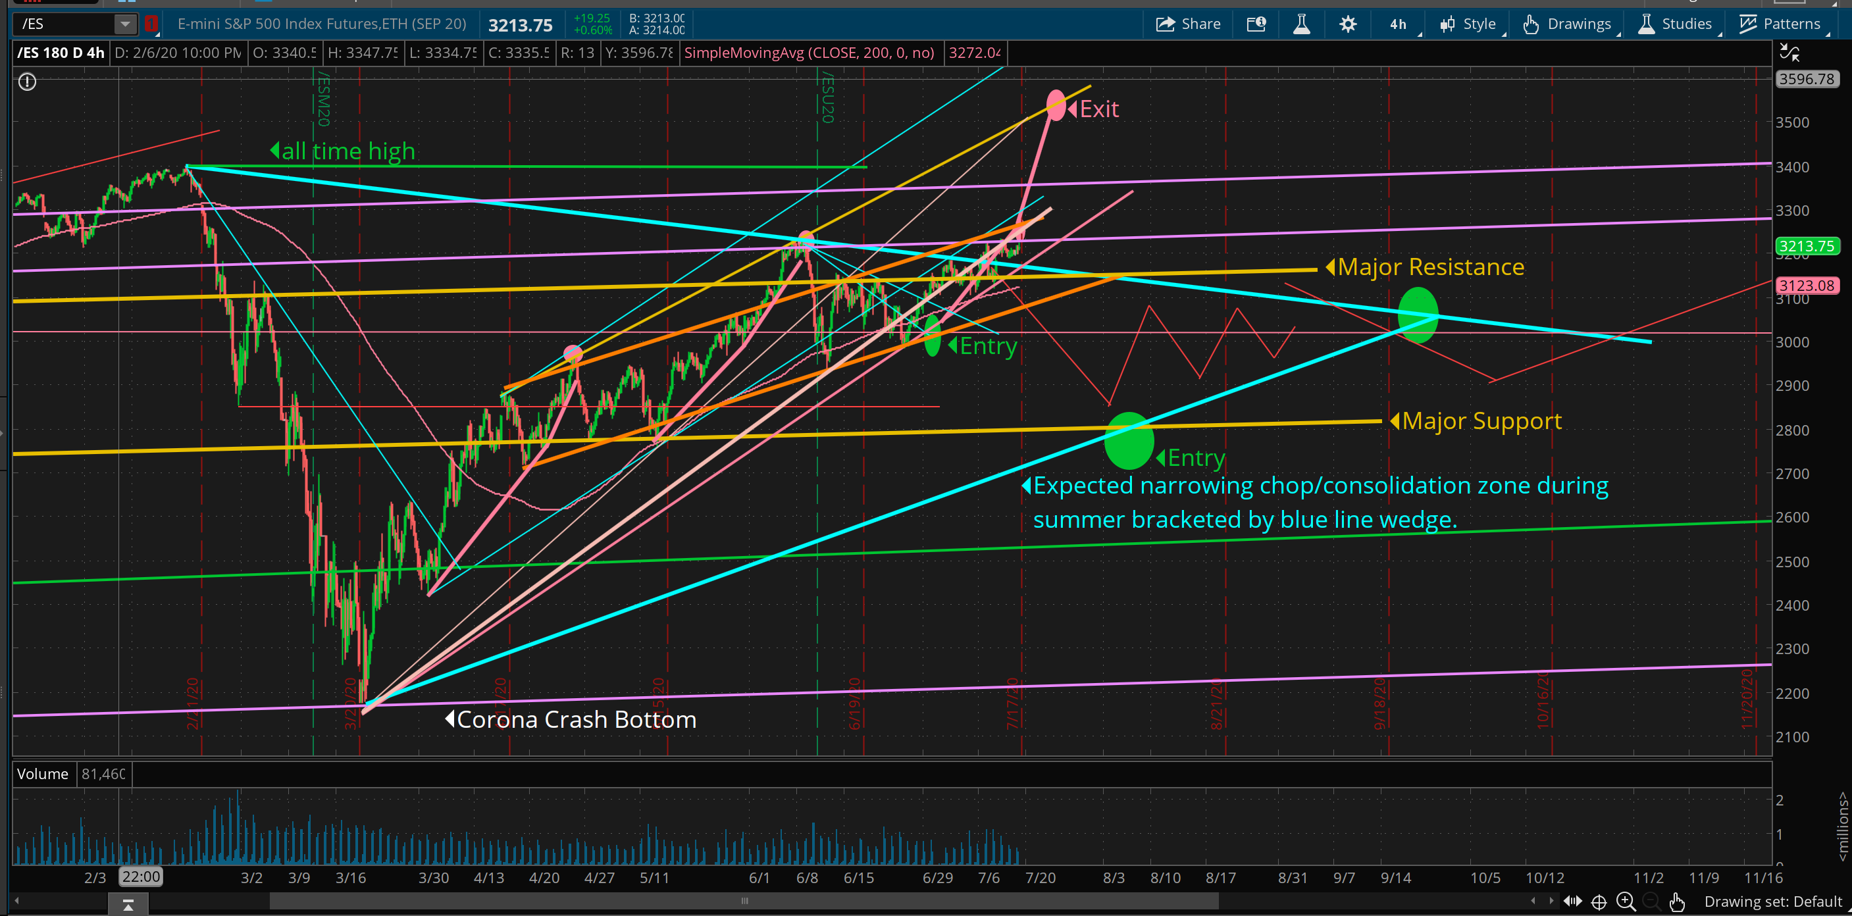Toggle the price axis auto-fit icon
This screenshot has height=916, width=1852.
coord(1789,53)
